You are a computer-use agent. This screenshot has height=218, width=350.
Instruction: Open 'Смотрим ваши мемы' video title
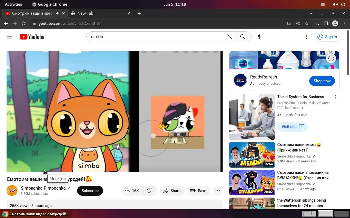299,147
